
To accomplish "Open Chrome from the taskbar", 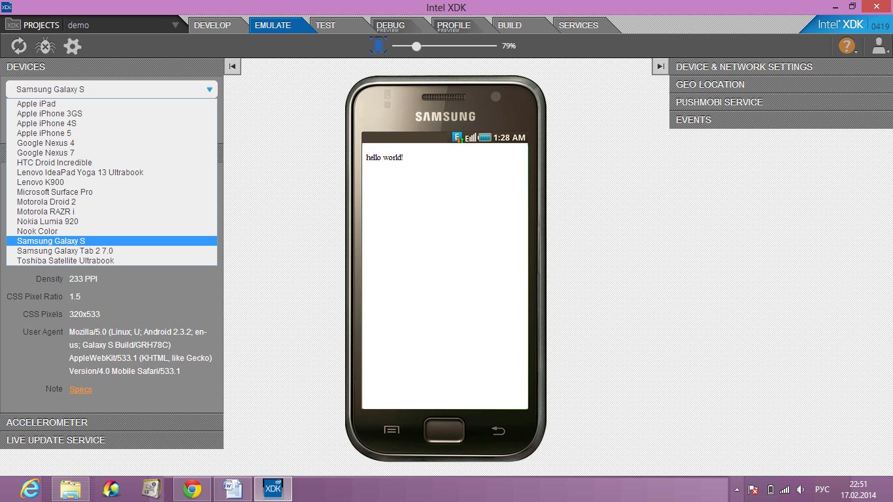I will [192, 489].
